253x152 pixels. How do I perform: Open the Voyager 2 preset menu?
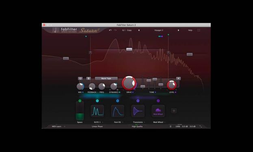pos(159,30)
